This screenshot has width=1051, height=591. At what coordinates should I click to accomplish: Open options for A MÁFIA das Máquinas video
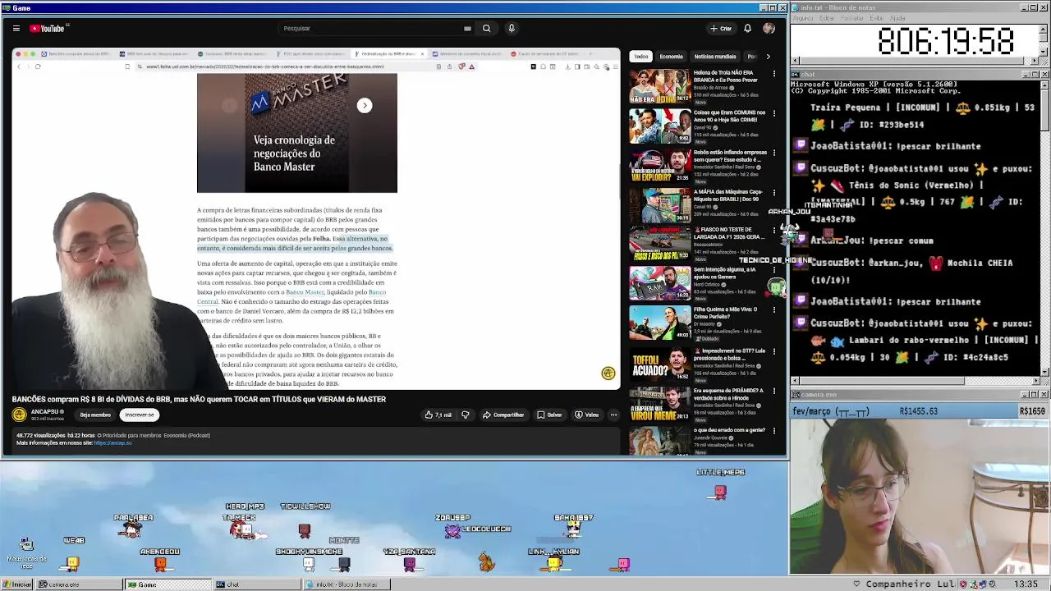click(x=773, y=193)
